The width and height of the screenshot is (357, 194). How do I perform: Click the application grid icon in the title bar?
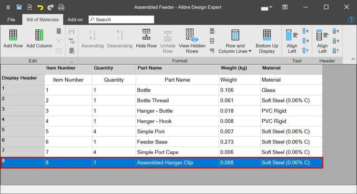click(8, 7)
